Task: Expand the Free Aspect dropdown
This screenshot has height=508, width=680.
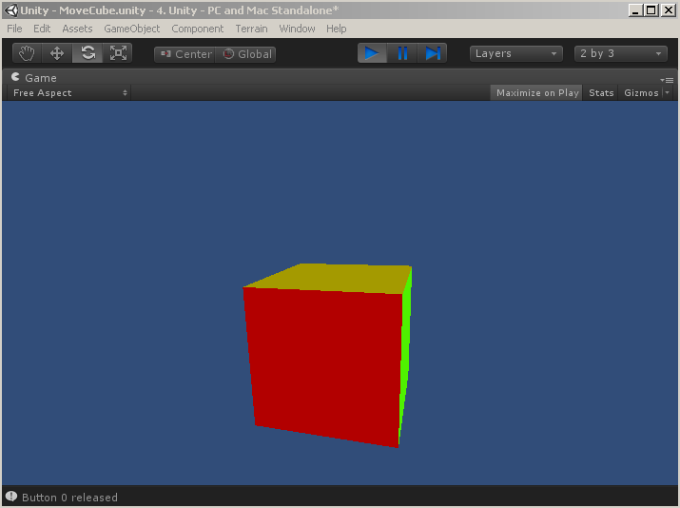Action: [69, 92]
